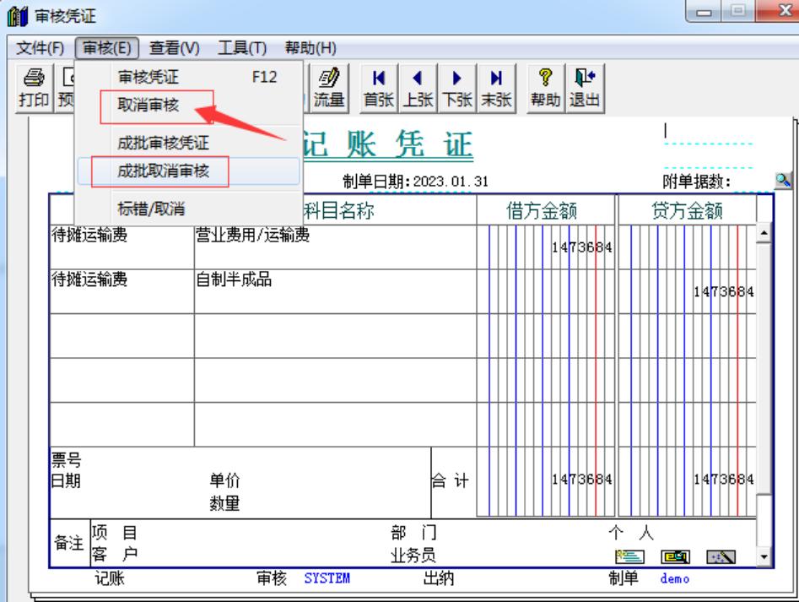Click the dropdown arrow above 制单 demo

[764, 556]
